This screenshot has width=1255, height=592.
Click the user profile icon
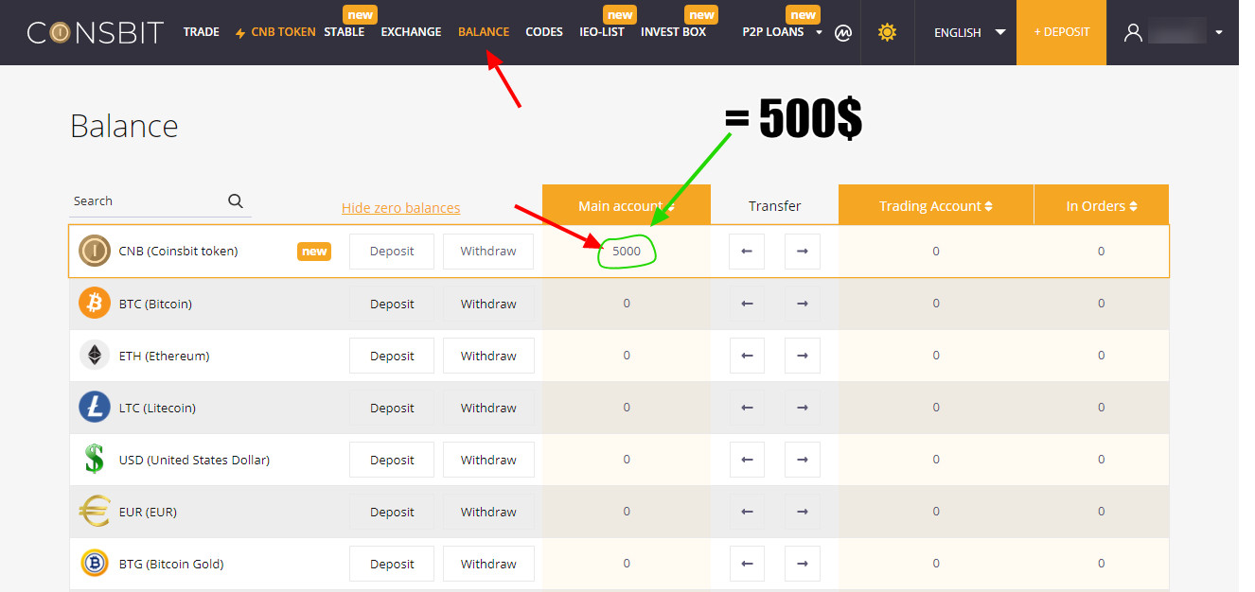[x=1133, y=32]
